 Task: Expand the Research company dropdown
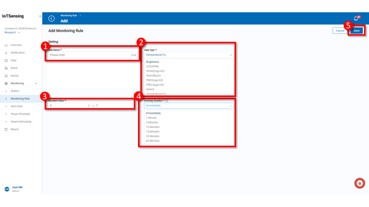[12, 33]
